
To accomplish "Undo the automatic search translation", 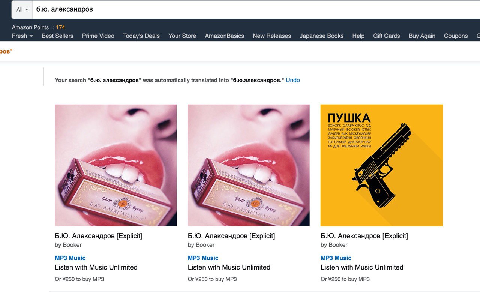I will [x=293, y=80].
